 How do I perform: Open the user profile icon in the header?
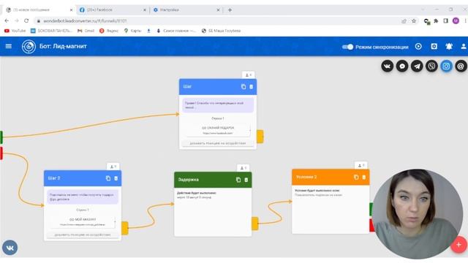tap(464, 47)
